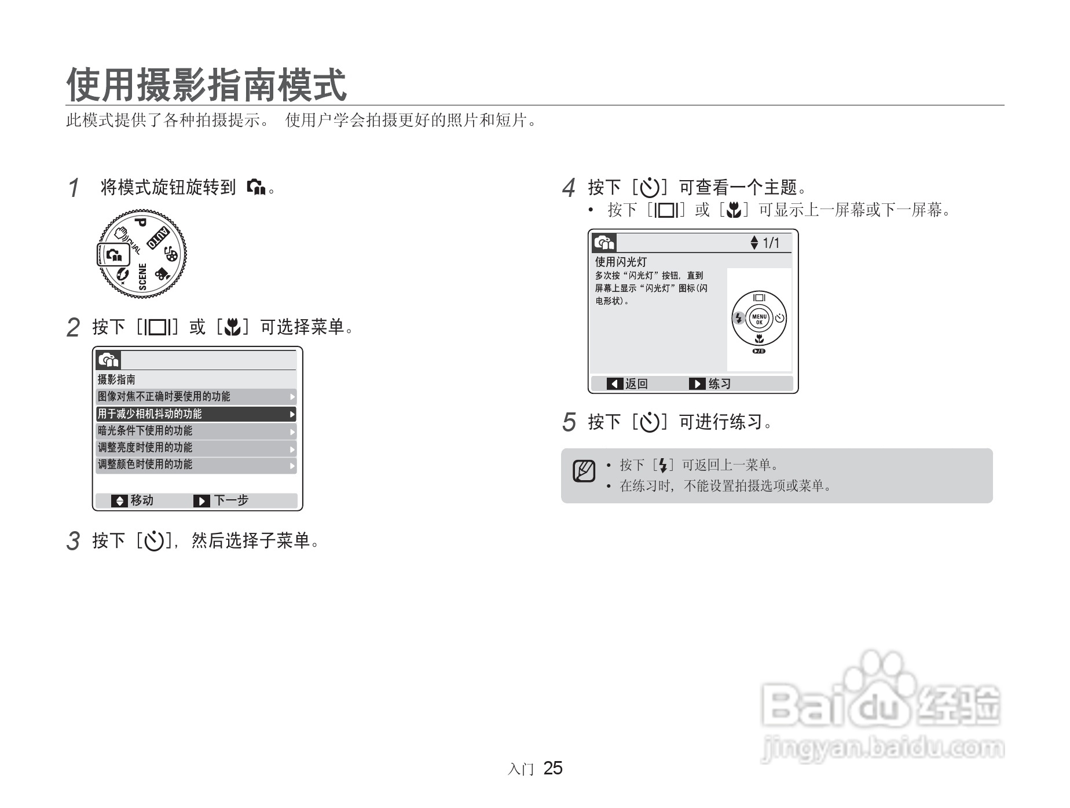Click note text 在练习时，不能设置拍摄选项或菜单
The width and height of the screenshot is (1070, 808).
(x=725, y=486)
